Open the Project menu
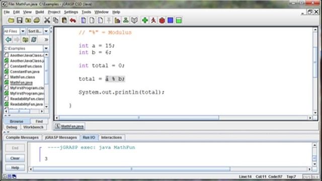 point(54,12)
